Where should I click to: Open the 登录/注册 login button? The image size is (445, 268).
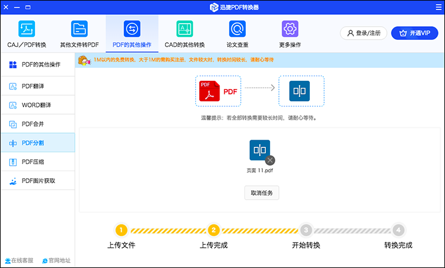[x=364, y=33]
